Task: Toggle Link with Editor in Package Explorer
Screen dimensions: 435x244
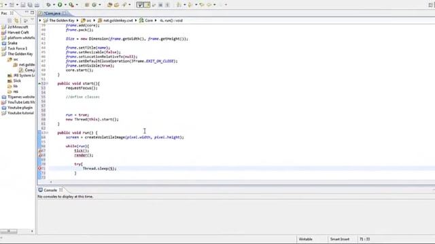Action: pos(17,20)
